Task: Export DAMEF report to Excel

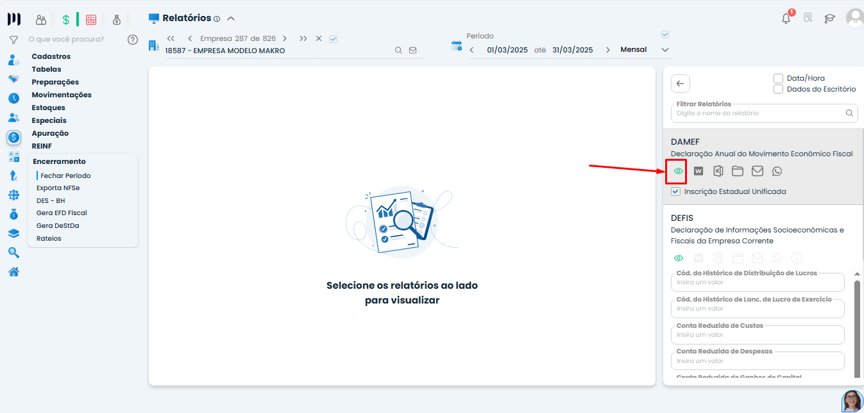Action: point(718,171)
